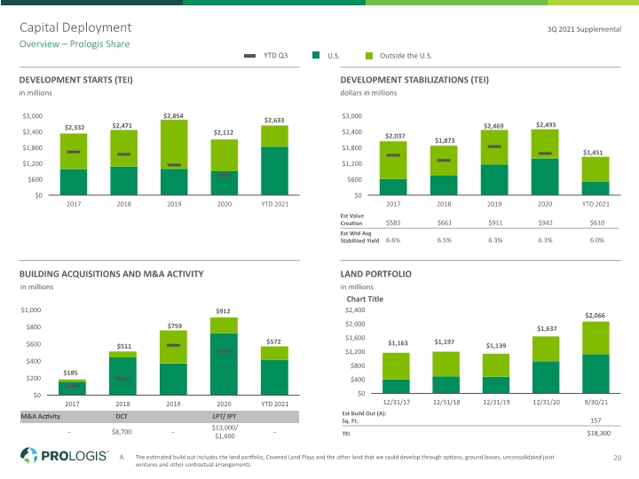Click the $1,637 land portfolio bar label
Viewport: 639px width, 479px height.
pyautogui.click(x=547, y=329)
